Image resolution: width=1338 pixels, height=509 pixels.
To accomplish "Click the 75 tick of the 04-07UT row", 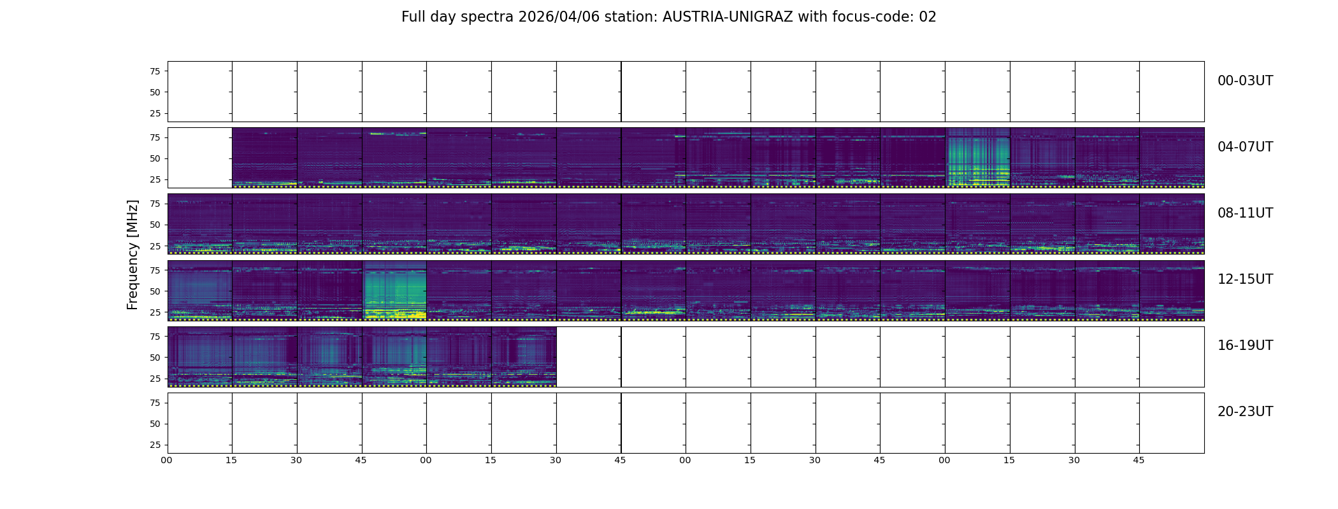I will [x=155, y=137].
